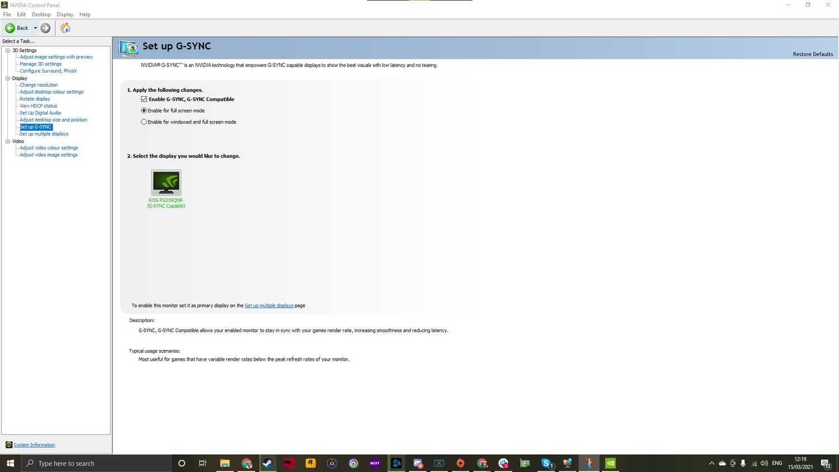
Task: Open the System Information link
Action: 34,445
